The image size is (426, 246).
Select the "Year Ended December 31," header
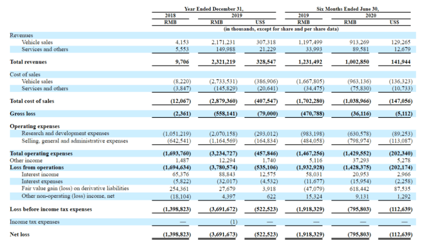tap(214, 9)
